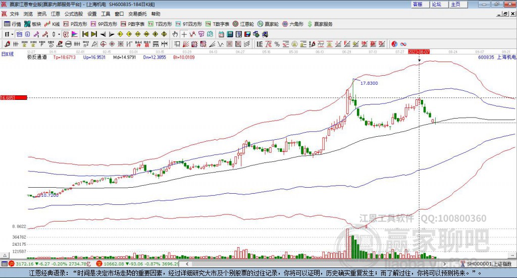Screen dimensions: 517x278
Task: Open the T数字表 time table
Action: (217, 24)
